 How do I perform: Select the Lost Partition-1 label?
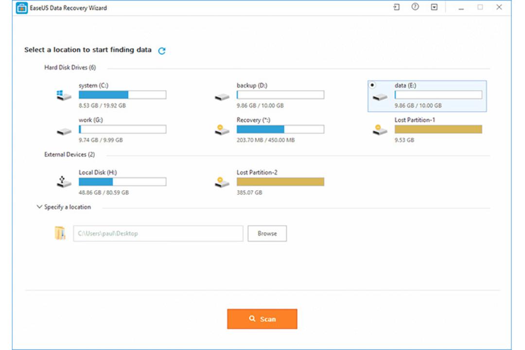point(415,120)
